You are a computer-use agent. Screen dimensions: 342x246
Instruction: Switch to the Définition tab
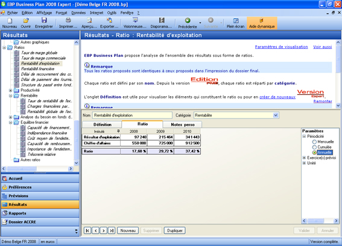[x=102, y=125]
